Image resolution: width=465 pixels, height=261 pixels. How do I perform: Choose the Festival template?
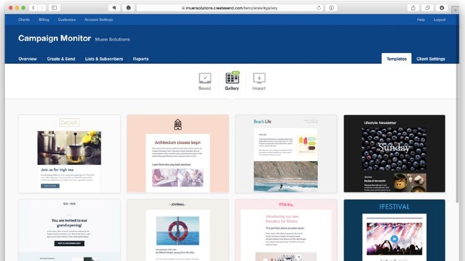click(x=395, y=230)
